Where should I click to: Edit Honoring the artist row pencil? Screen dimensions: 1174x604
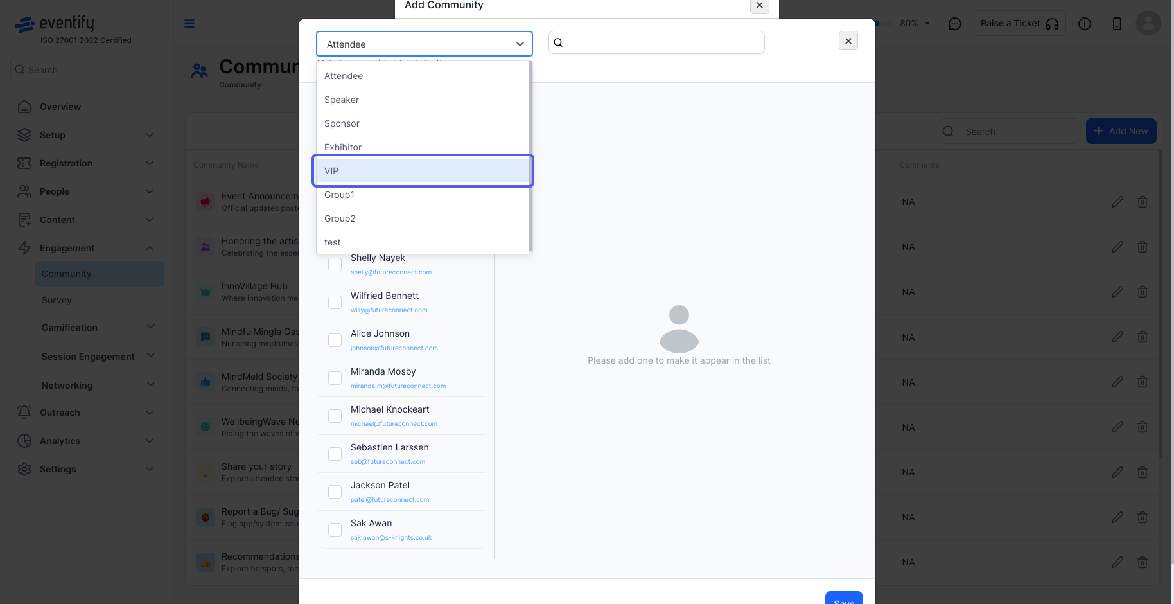pyautogui.click(x=1117, y=247)
